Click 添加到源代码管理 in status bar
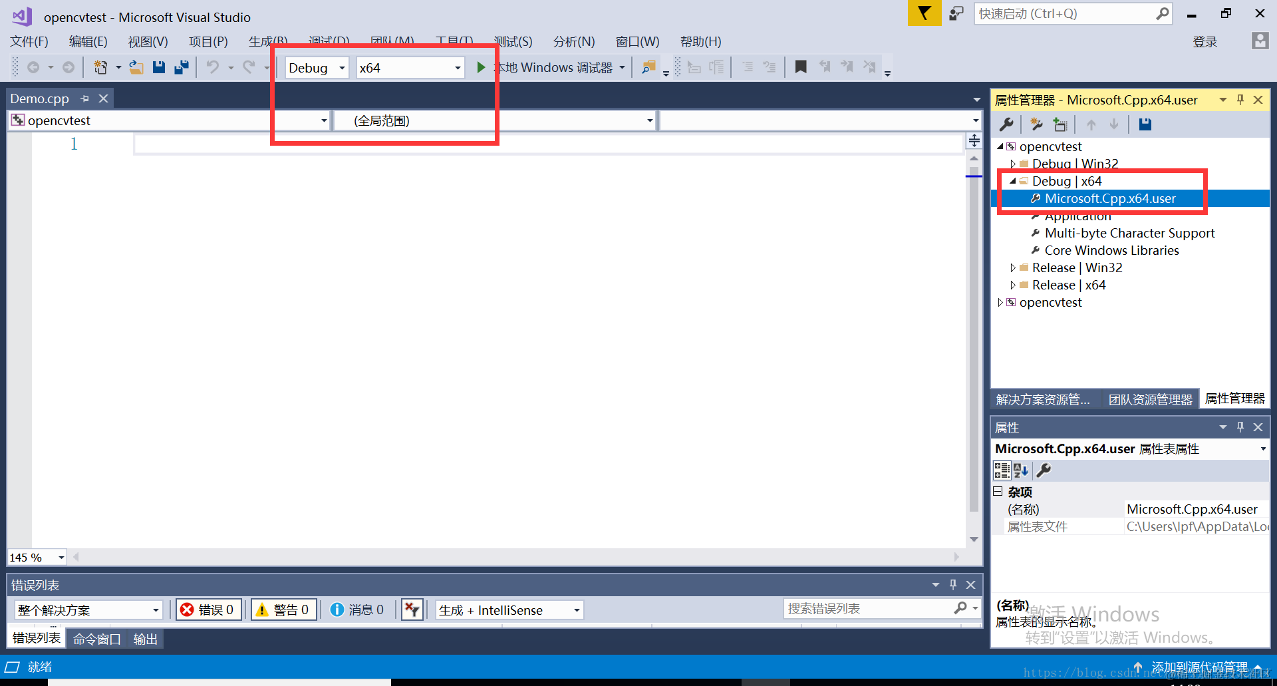The height and width of the screenshot is (686, 1277). coord(1199,667)
